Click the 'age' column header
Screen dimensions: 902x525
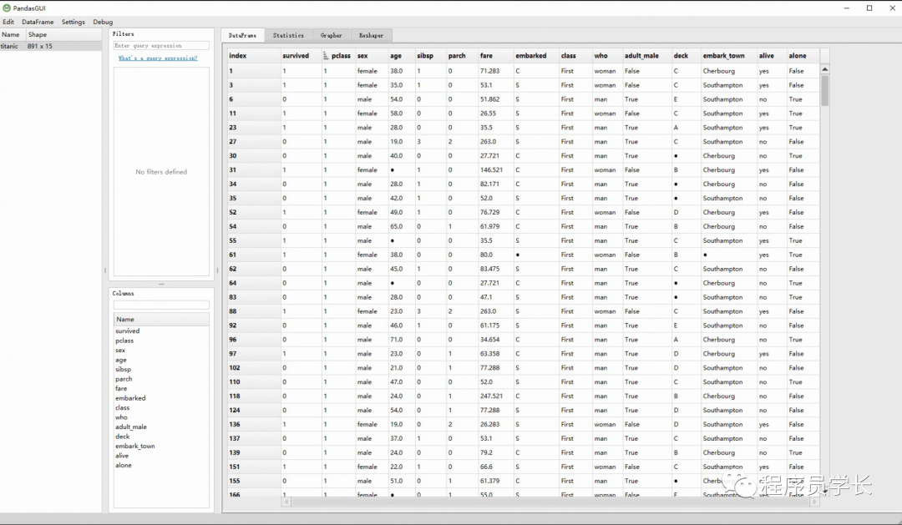coord(402,56)
